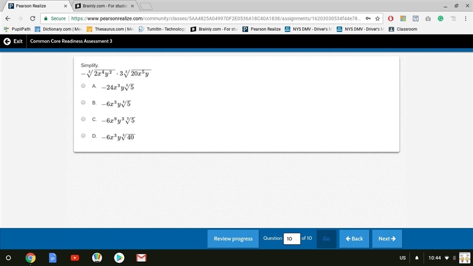Screen dimensions: 473x266
Task: Launch the rainbow shield app on shelf
Action: (x=97, y=258)
